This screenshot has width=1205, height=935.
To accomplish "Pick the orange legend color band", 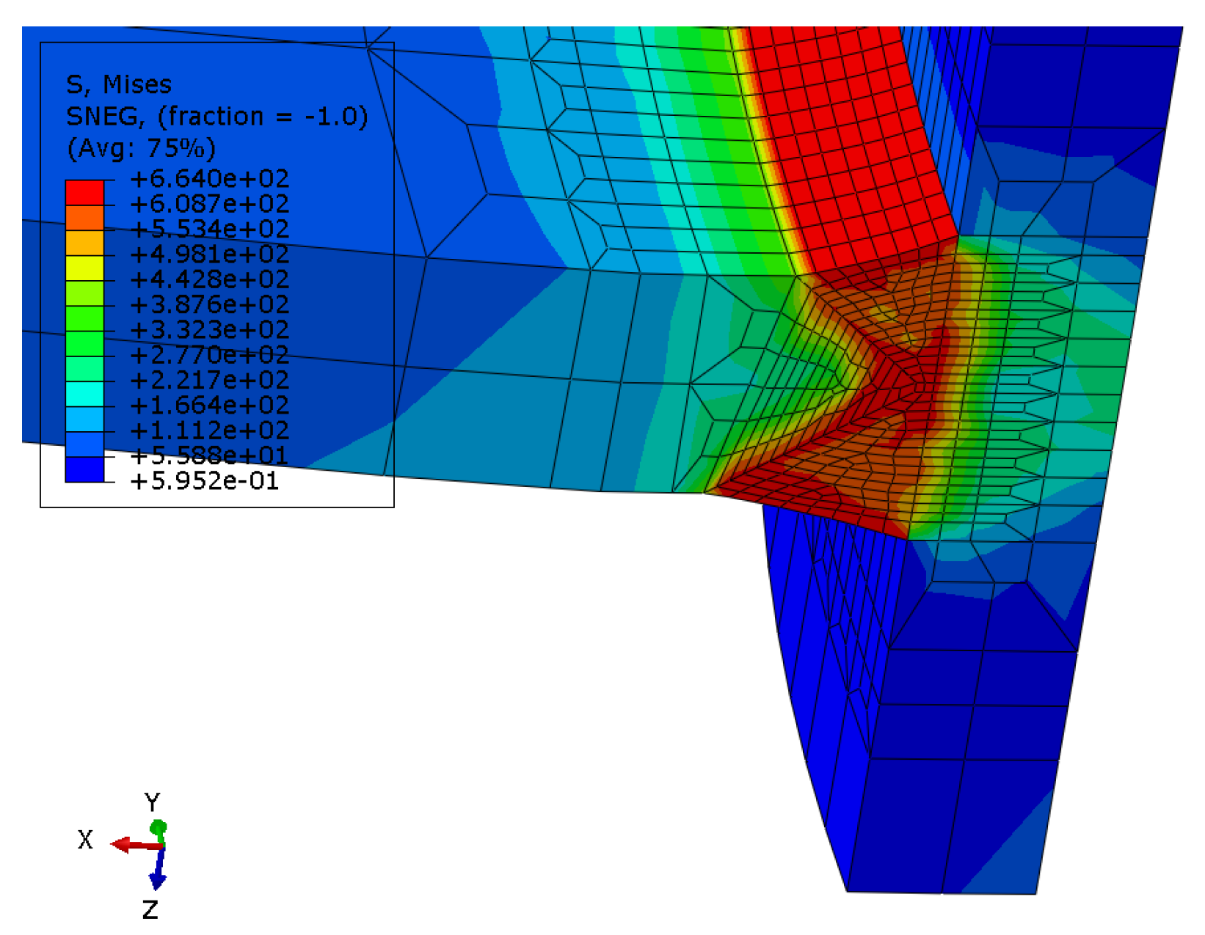I will tap(84, 219).
